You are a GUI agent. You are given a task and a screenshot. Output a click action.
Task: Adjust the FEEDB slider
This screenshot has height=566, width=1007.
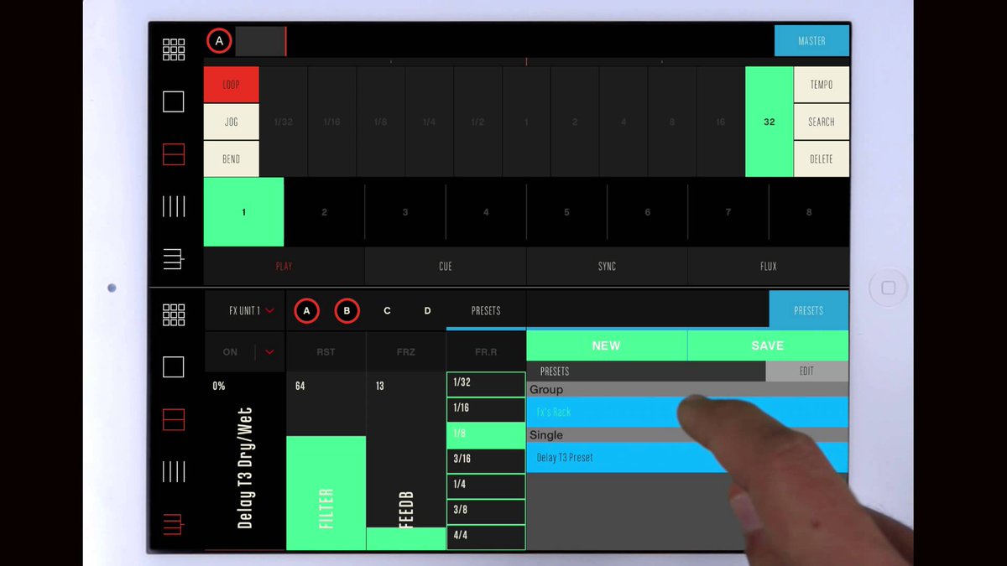point(406,462)
